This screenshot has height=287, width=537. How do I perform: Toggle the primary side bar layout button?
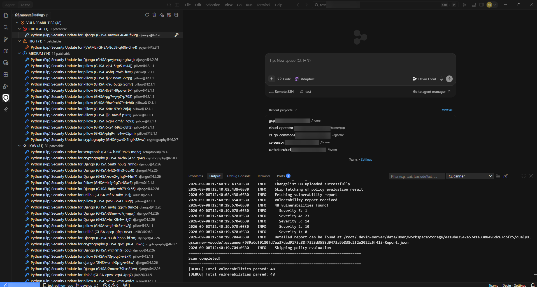[177, 5]
